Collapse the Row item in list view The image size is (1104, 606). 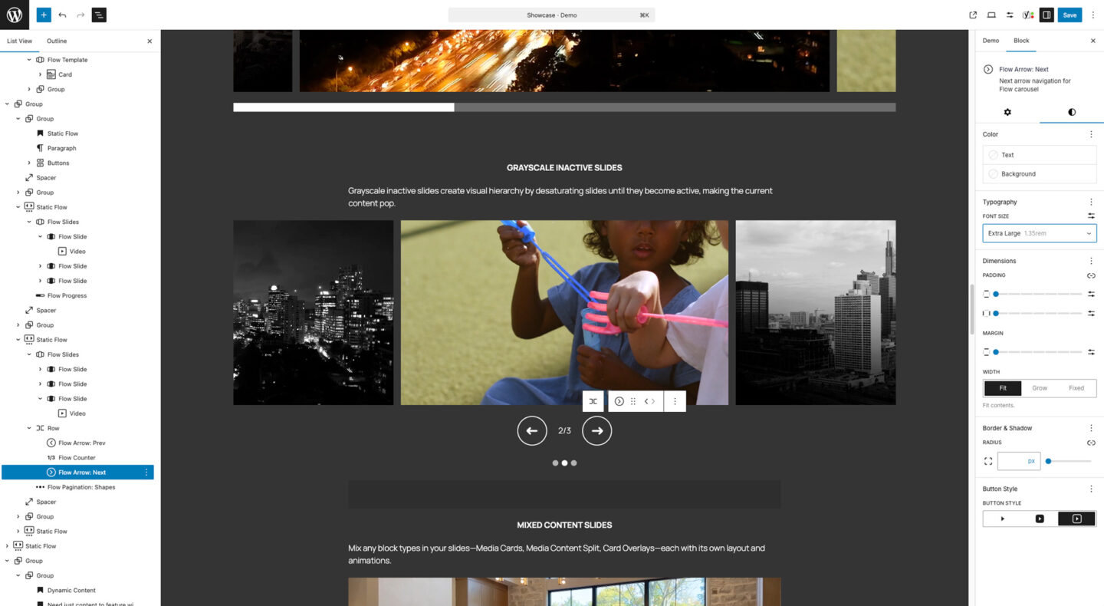29,428
